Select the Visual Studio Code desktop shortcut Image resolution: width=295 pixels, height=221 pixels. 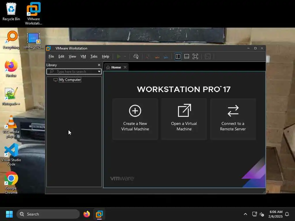[x=11, y=155]
